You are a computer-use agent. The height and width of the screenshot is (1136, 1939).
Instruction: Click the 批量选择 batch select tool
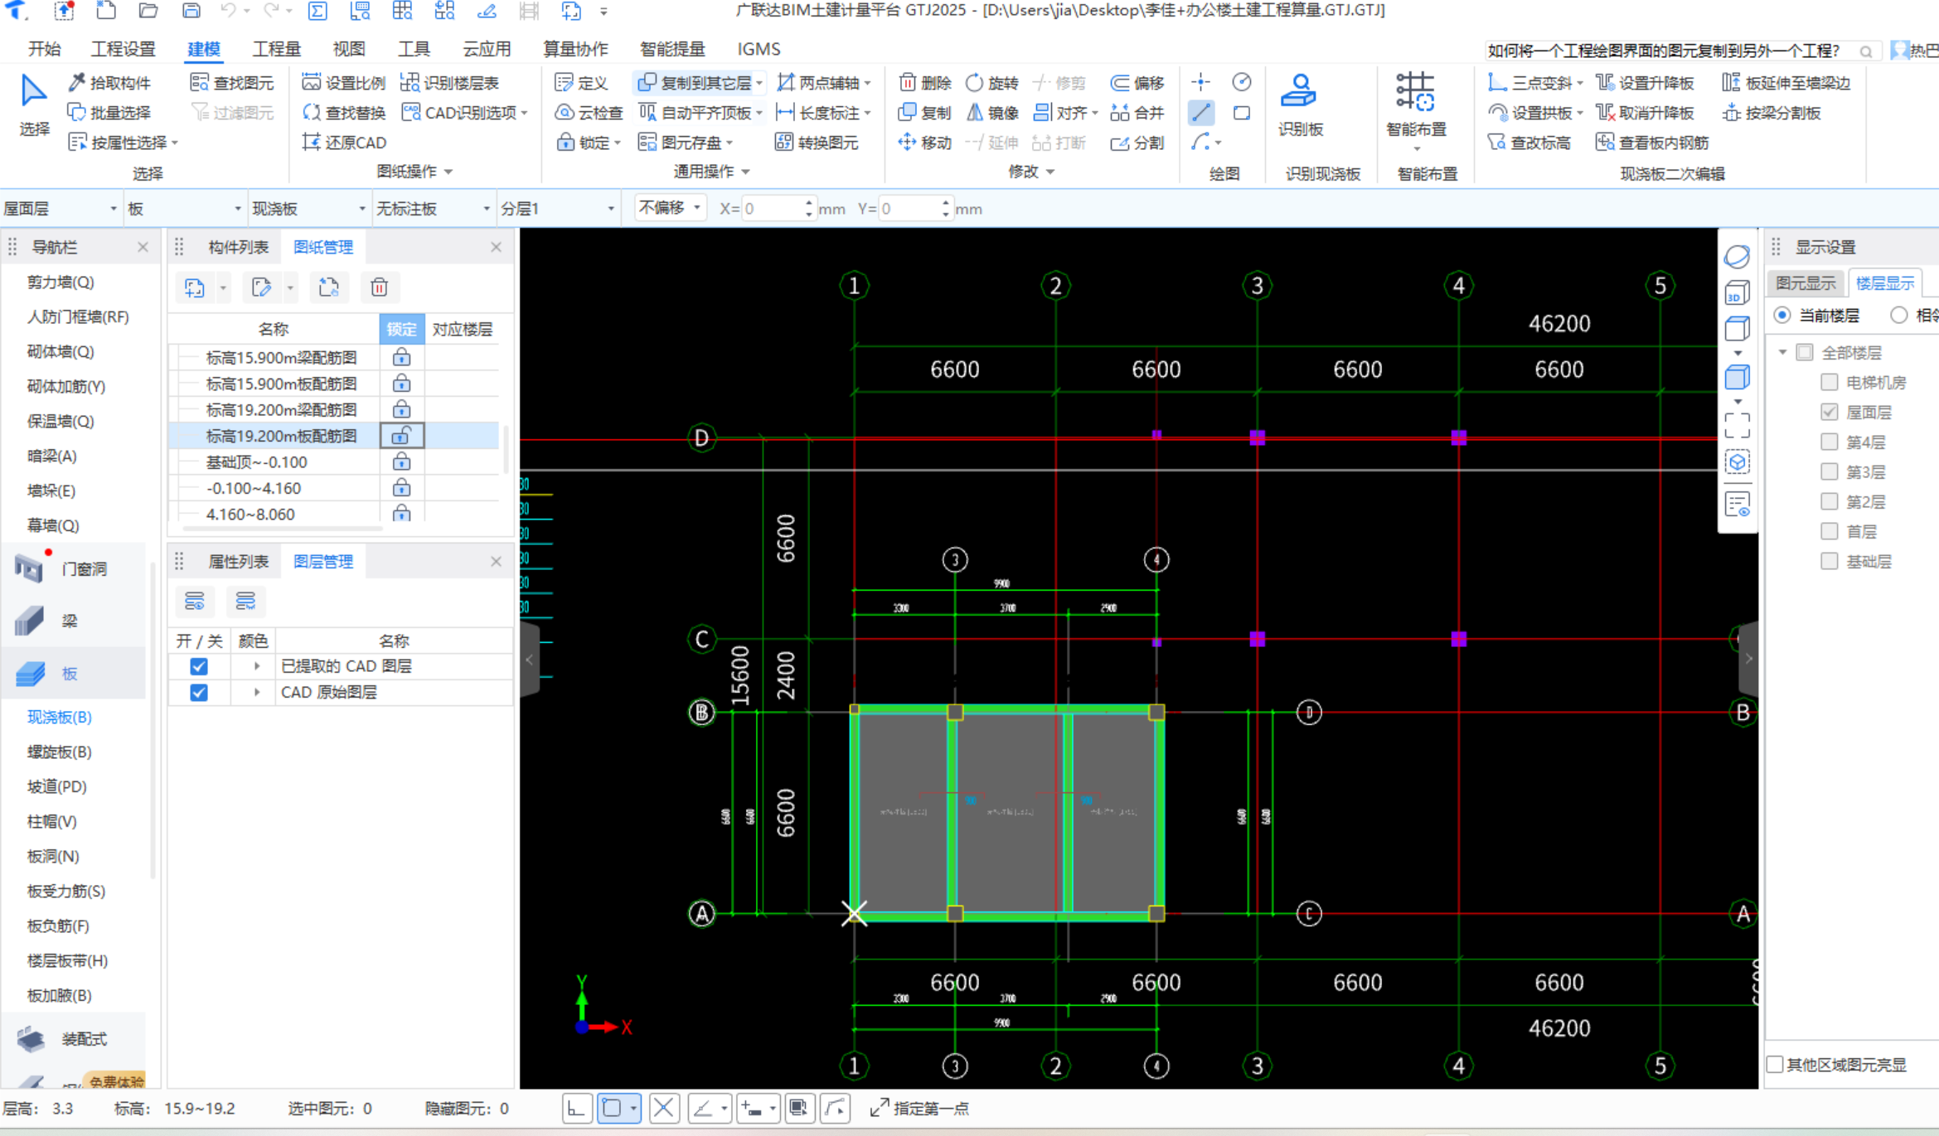[109, 113]
